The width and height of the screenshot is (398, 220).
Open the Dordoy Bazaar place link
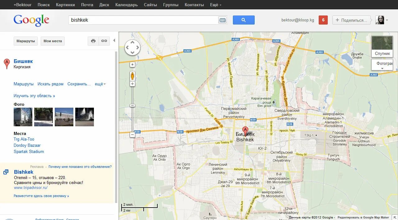pyautogui.click(x=27, y=146)
